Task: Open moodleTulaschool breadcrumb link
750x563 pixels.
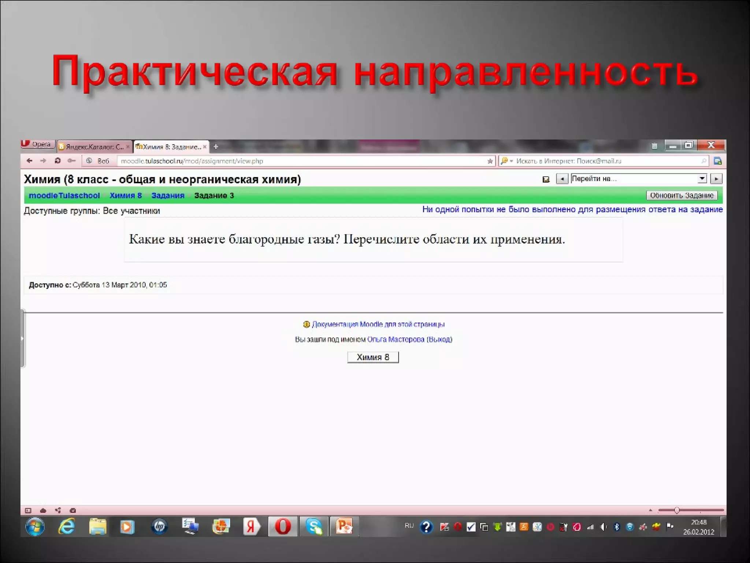Action: coord(64,195)
